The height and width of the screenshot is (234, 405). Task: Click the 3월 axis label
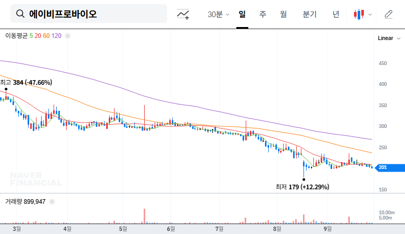point(17,229)
